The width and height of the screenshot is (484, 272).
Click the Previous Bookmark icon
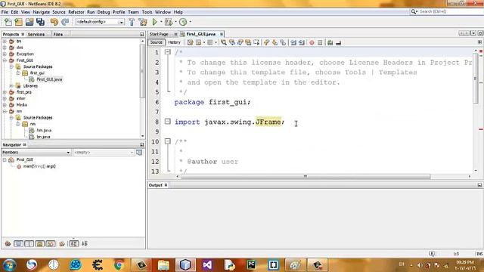(266, 42)
